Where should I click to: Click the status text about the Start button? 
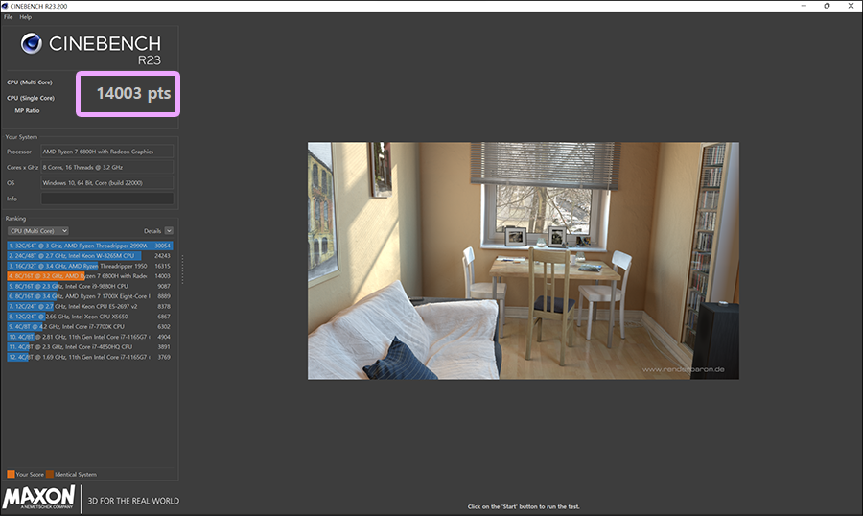click(524, 506)
